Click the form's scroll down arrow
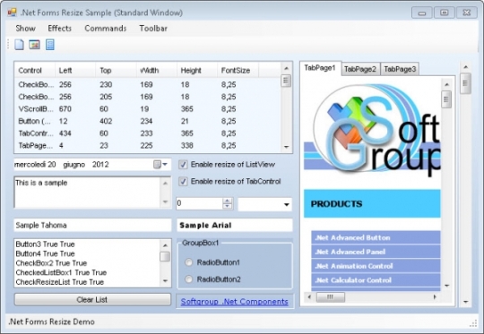484x334 pixels. 465,302
